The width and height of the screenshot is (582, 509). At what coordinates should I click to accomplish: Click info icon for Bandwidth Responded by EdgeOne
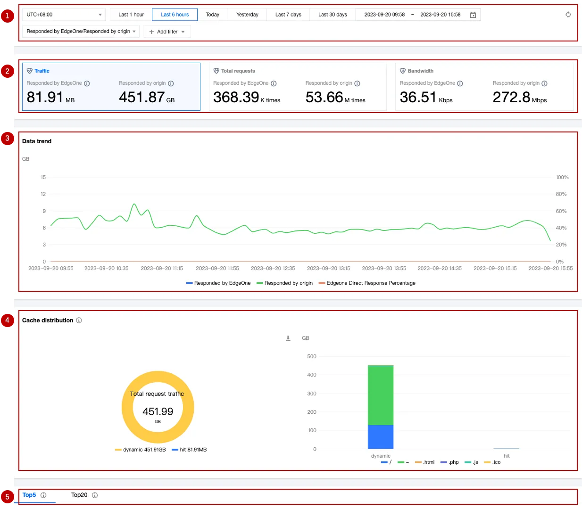[460, 83]
